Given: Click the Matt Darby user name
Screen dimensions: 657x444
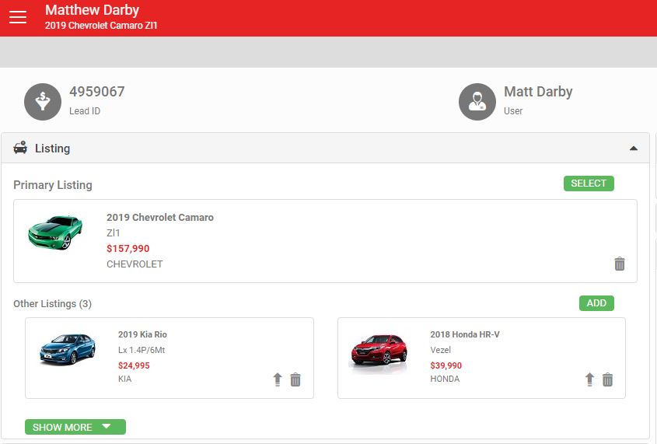Looking at the screenshot, I should (538, 91).
